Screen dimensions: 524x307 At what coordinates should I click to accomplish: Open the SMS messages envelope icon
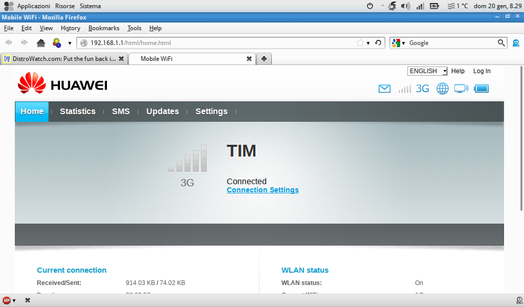(384, 89)
